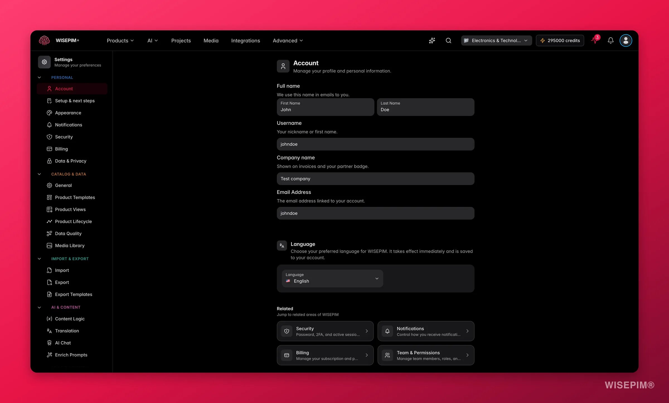Select Content Logic label in the sidebar
The image size is (669, 403).
click(x=70, y=319)
